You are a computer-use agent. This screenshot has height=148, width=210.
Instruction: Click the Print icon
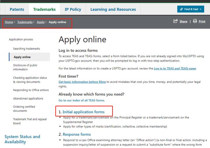[195, 21]
